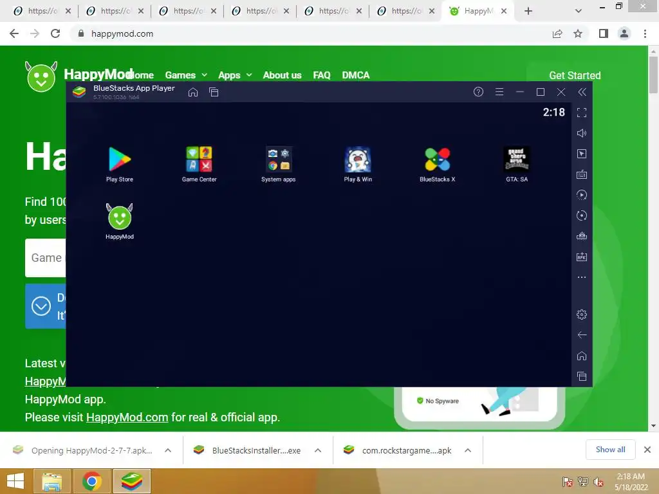This screenshot has width=659, height=494.
Task: Click the page vertical scrollbar thumb
Action: [653, 75]
